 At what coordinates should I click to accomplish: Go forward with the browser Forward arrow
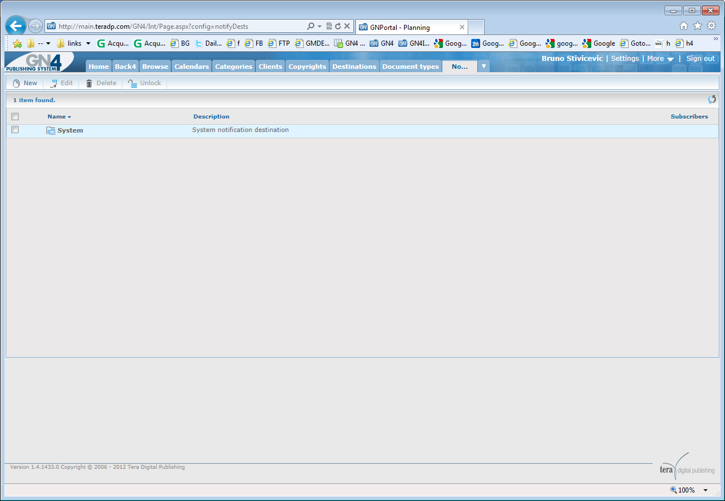pos(35,26)
